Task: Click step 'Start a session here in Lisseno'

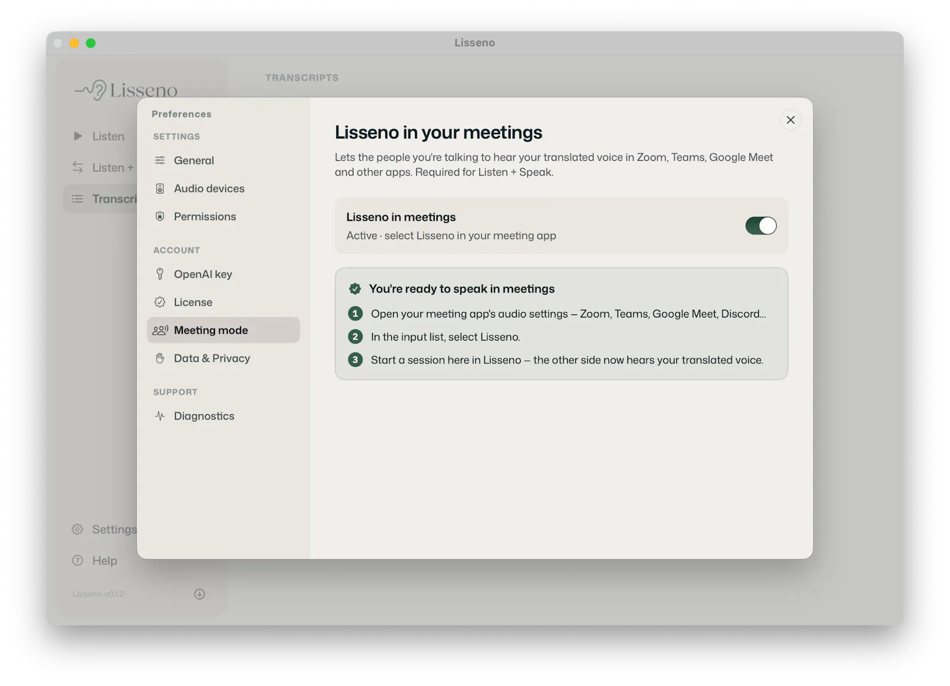Action: click(567, 360)
